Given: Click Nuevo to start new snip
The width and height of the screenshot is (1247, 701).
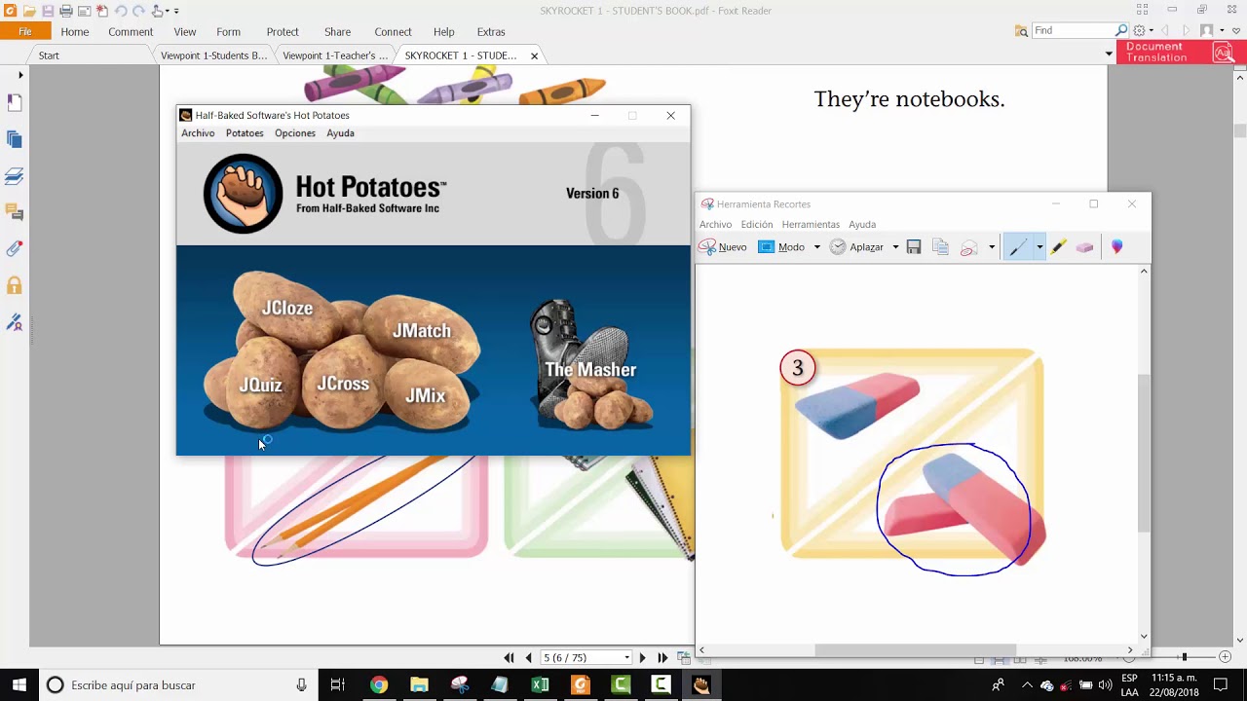Looking at the screenshot, I should [723, 247].
